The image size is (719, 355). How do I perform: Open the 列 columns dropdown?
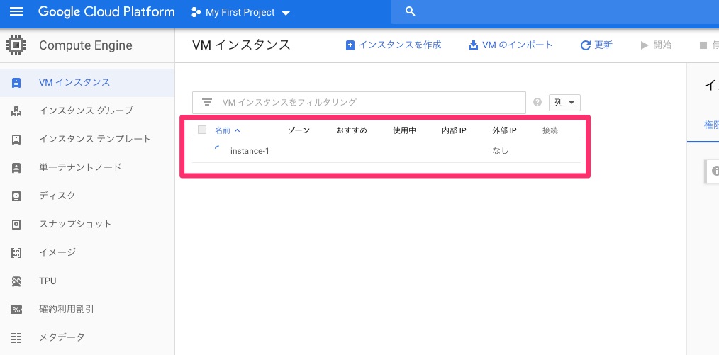[564, 102]
